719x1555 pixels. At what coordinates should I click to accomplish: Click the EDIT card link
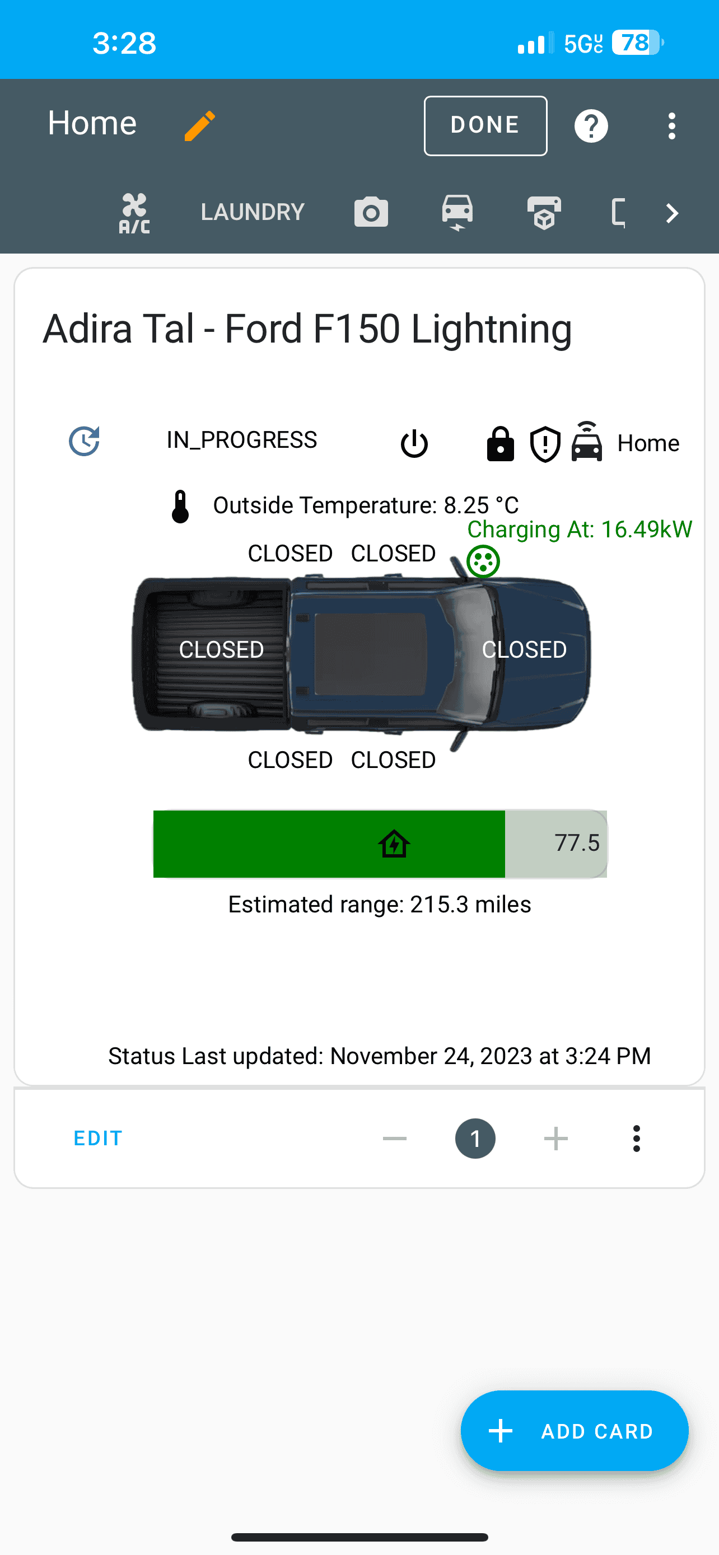tap(98, 1139)
